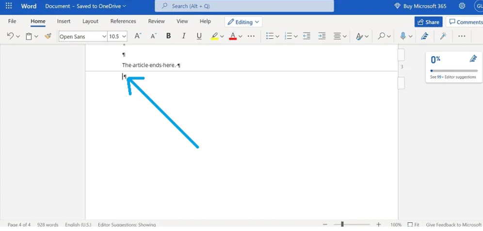
Task: Open the File menu
Action: point(12,21)
